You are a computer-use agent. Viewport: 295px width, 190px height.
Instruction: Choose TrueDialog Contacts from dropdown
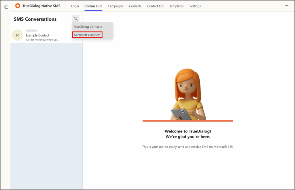tap(88, 27)
